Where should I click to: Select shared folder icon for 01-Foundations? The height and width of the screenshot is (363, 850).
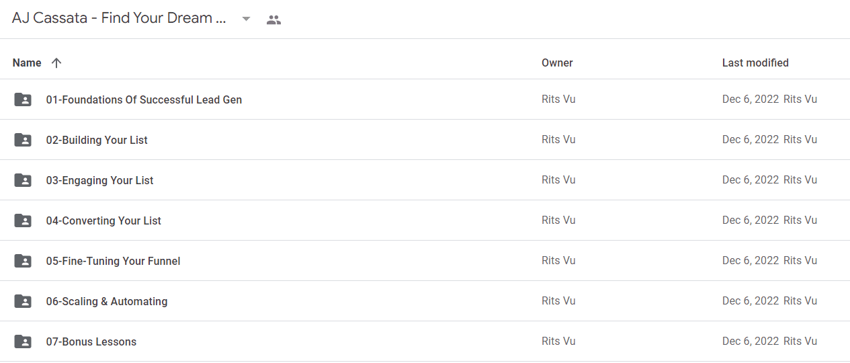[x=23, y=99]
